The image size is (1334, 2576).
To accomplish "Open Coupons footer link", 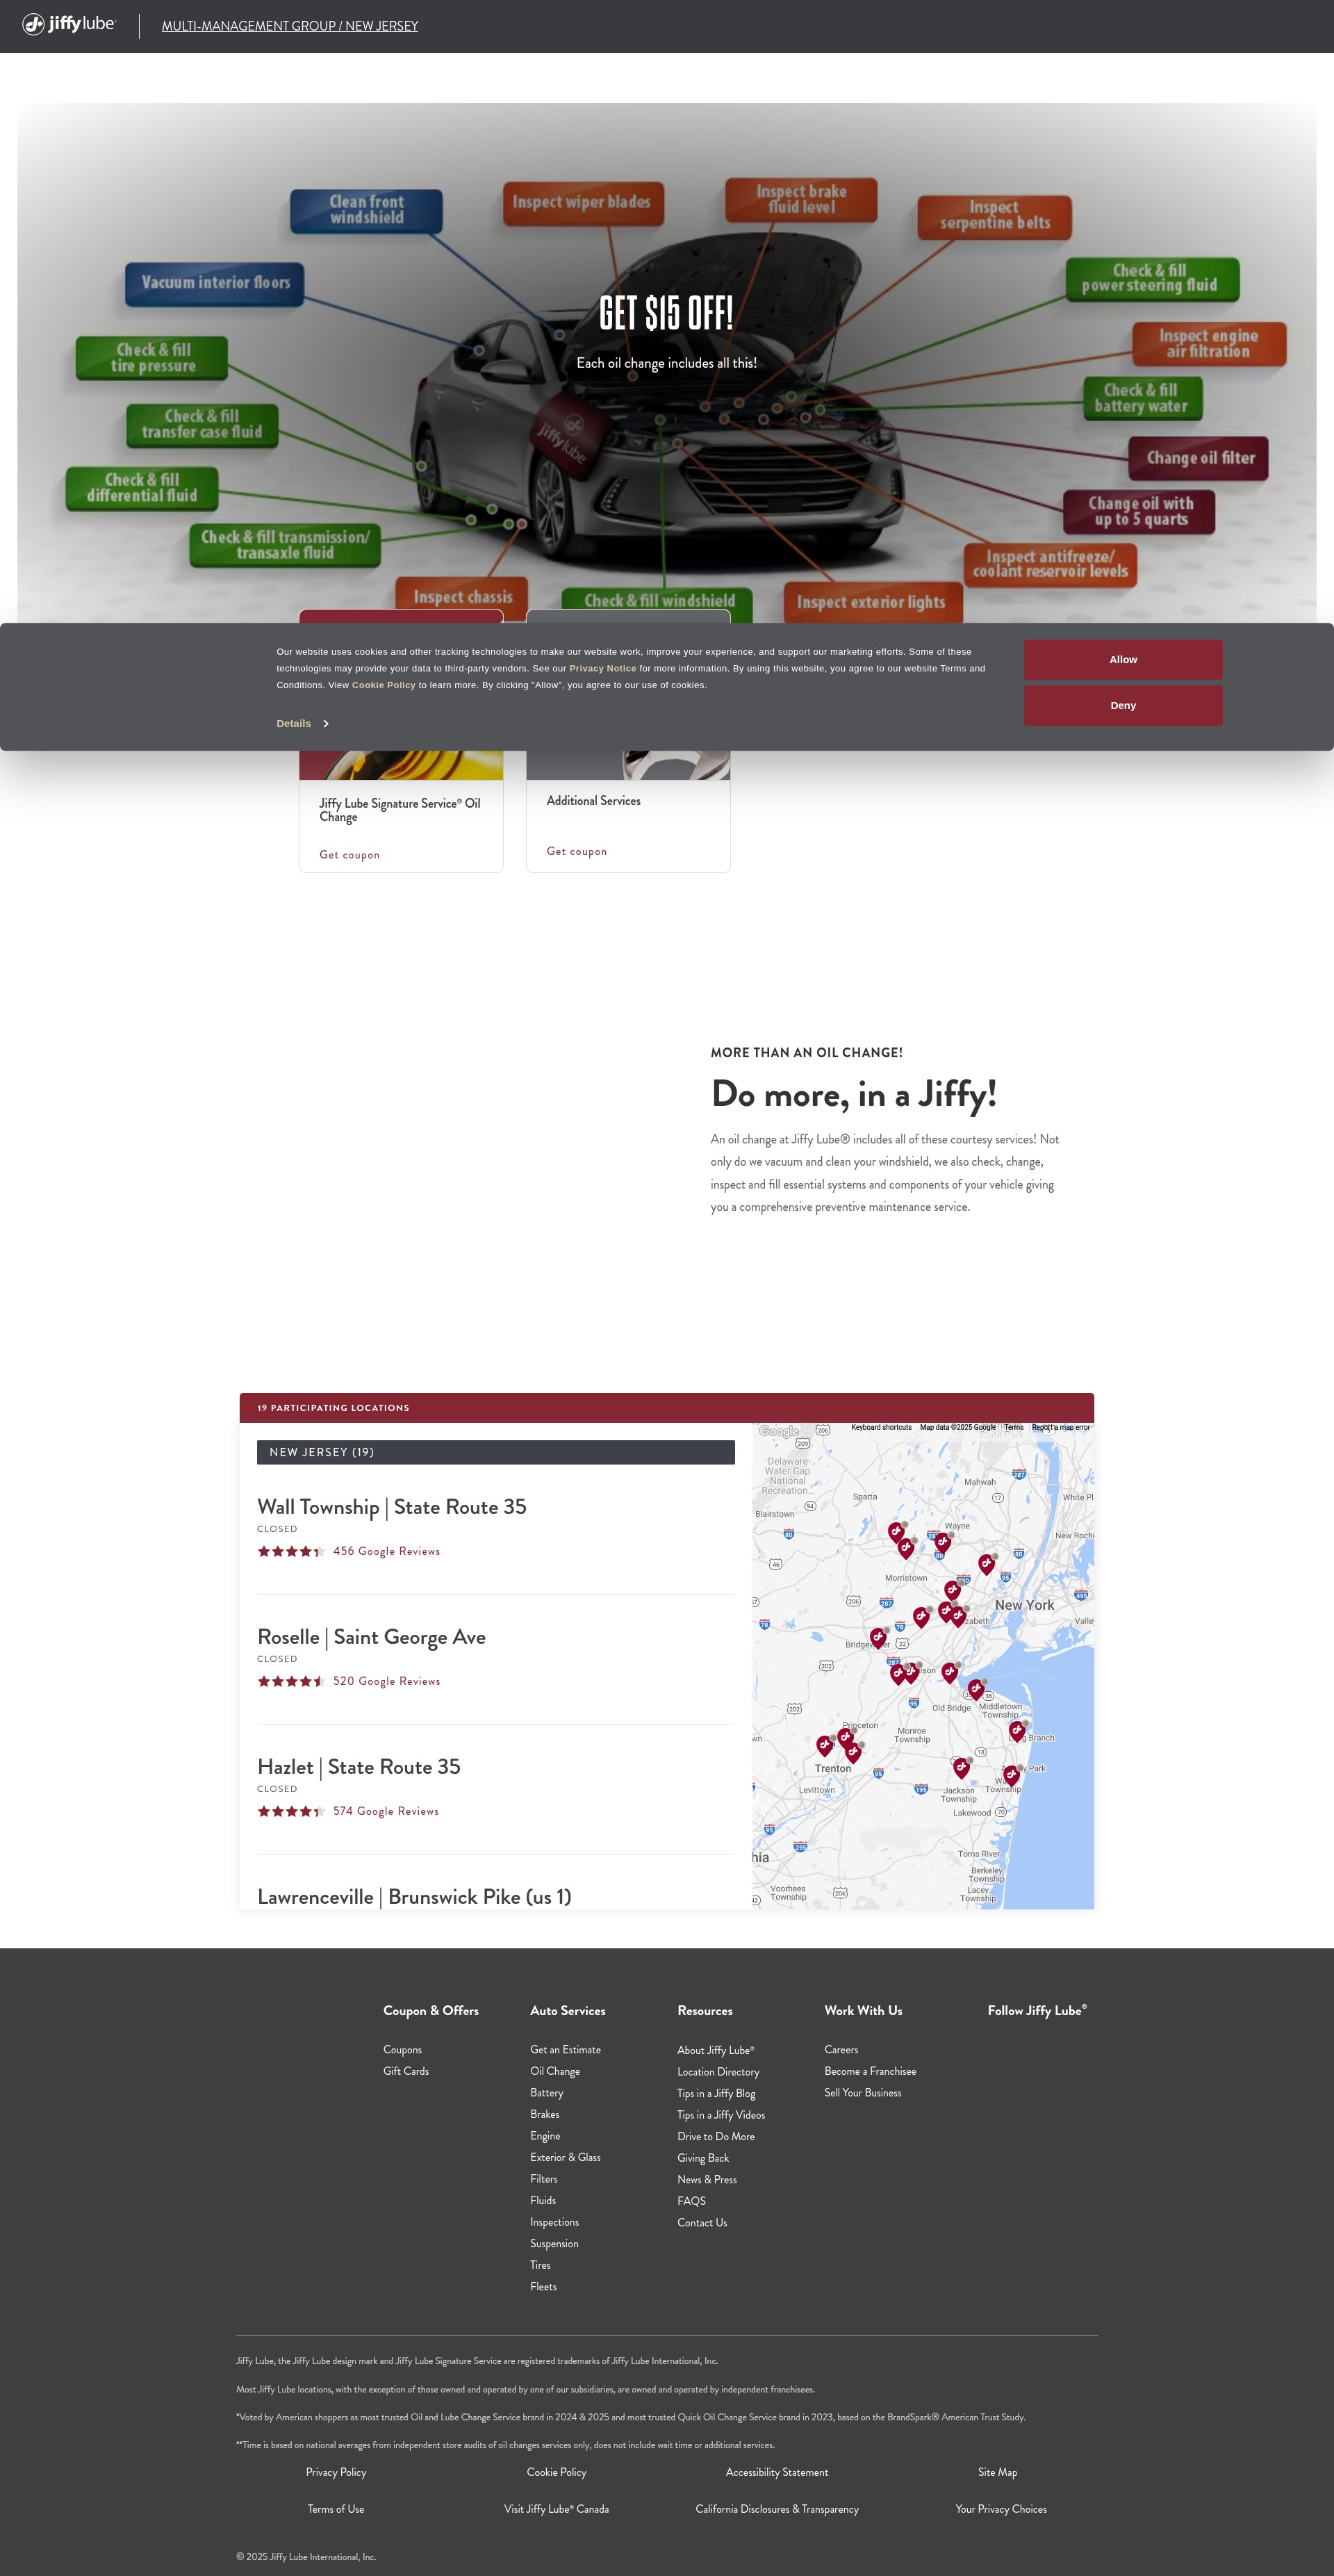I will pyautogui.click(x=403, y=2050).
